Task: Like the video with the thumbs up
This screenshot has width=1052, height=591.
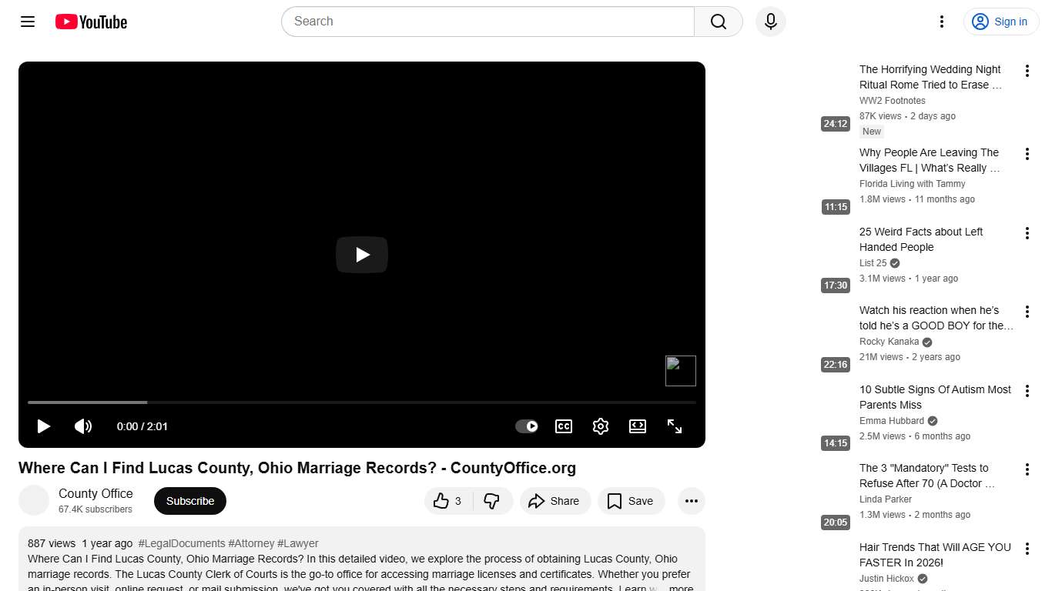Action: 441,501
